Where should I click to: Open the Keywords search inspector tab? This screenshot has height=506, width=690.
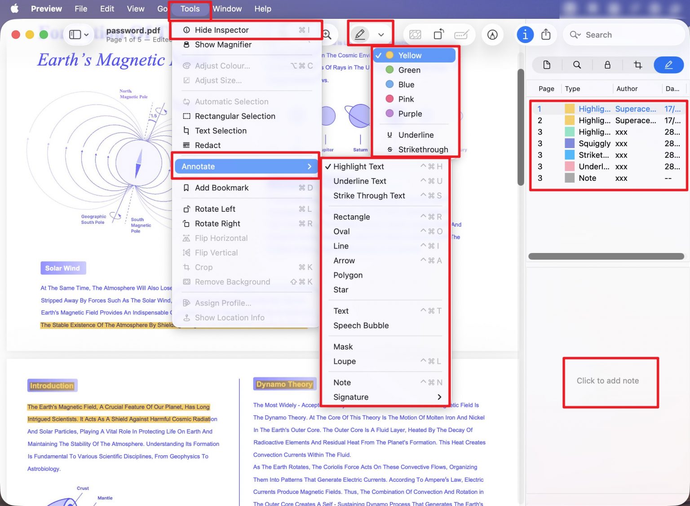click(x=577, y=65)
